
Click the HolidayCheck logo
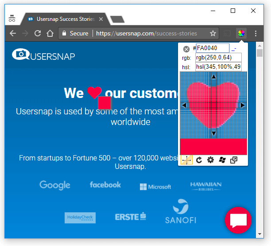click(x=80, y=218)
